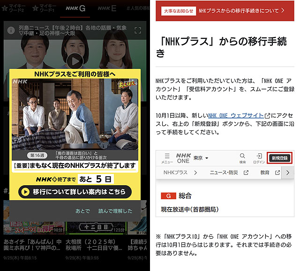
Task: Dismiss popup with あとで
Action: click(82, 211)
